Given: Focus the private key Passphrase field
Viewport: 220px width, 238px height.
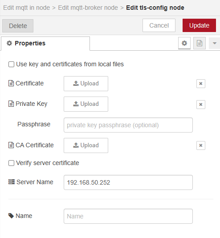Looking at the screenshot, I should [x=128, y=125].
